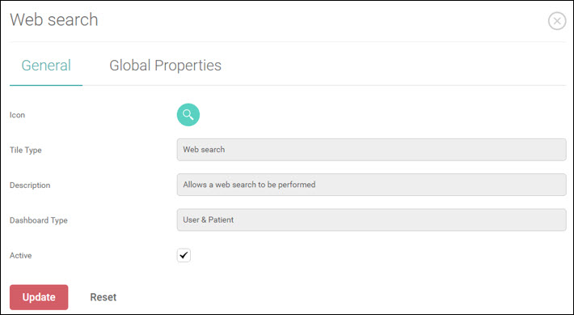This screenshot has height=315, width=574.
Task: Close the Web search dialog
Action: tap(557, 21)
